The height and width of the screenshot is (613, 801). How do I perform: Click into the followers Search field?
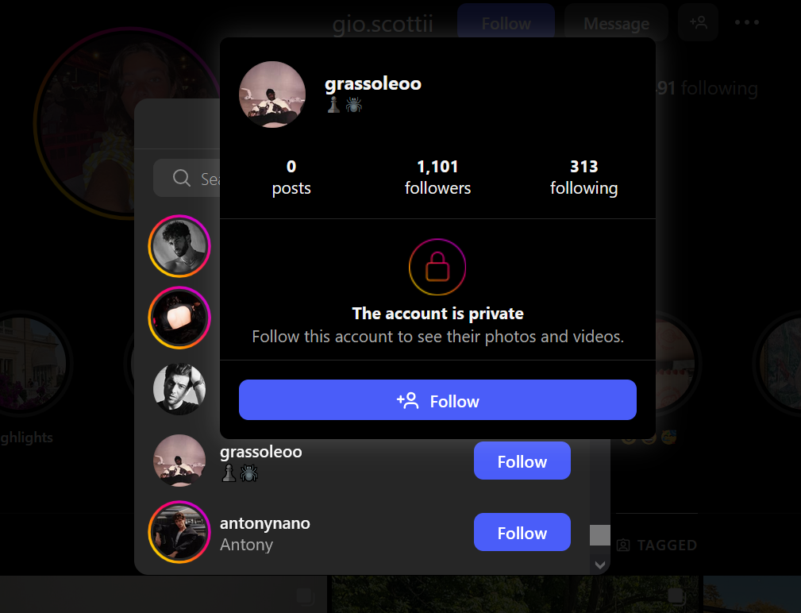point(187,178)
